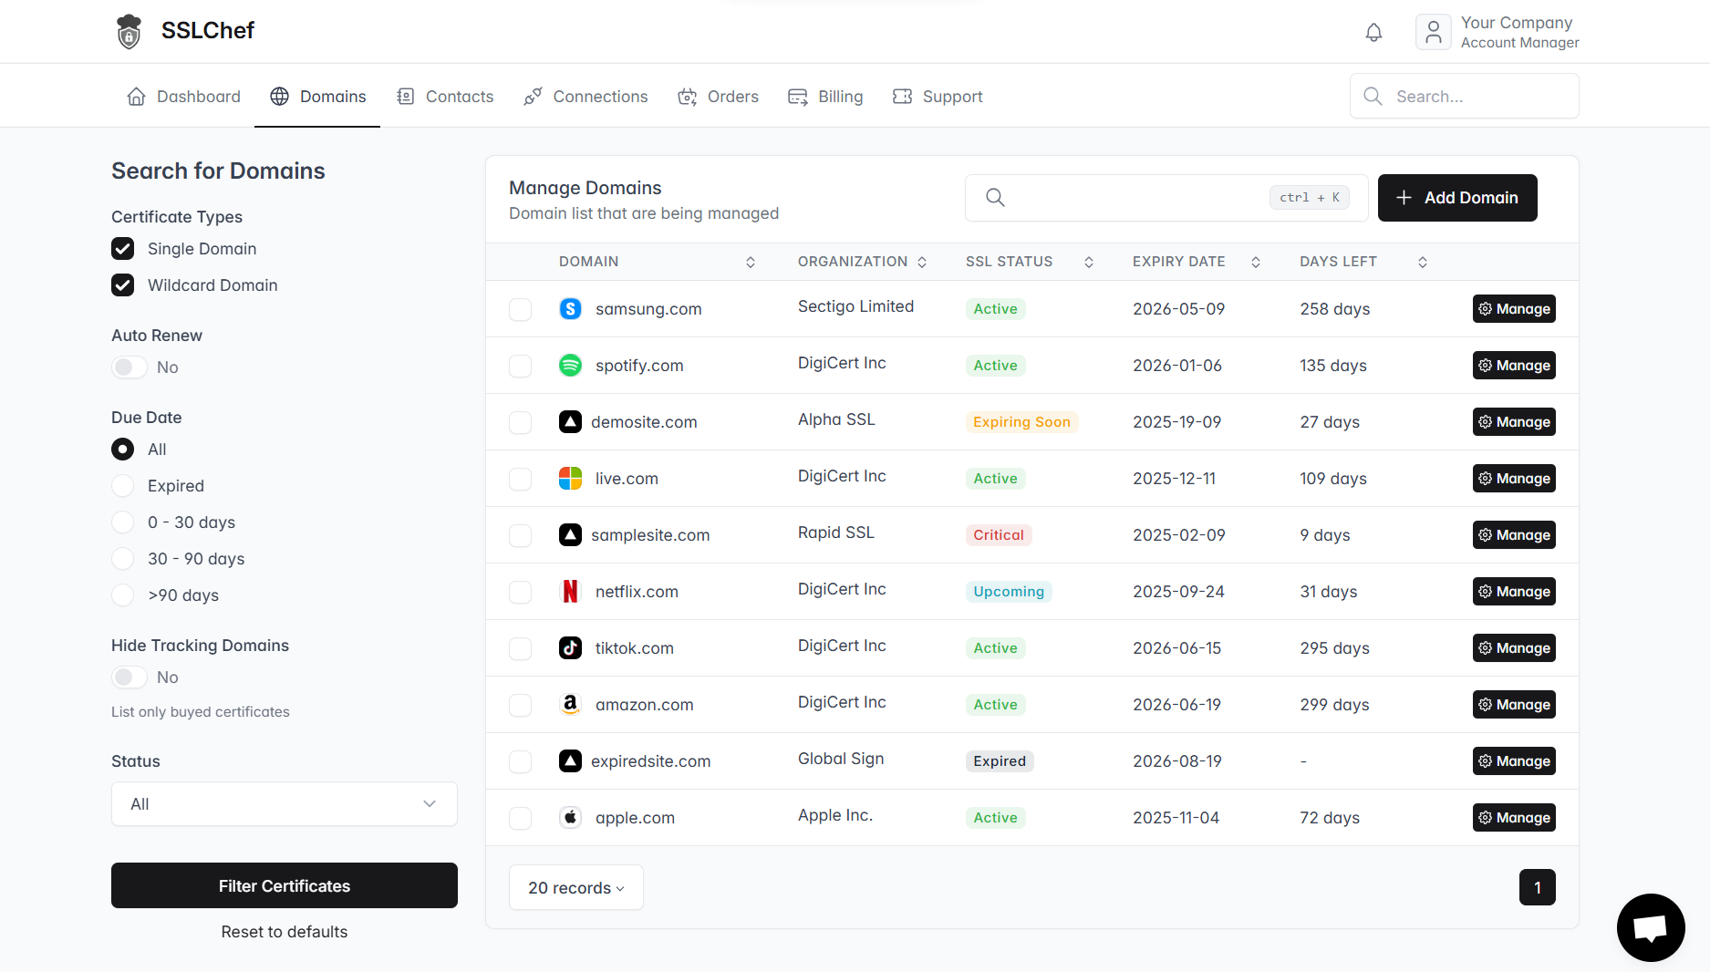1710x972 pixels.
Task: Uncheck the Single Domain checkbox
Action: pos(123,249)
